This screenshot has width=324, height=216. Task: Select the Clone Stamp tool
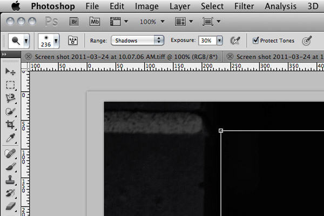pos(10,180)
